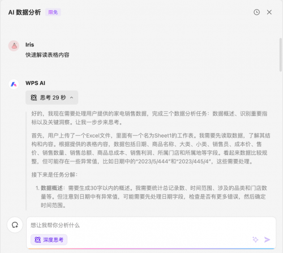
Task: Toggle the 深度思考 deep thinking mode
Action: [x=49, y=240]
